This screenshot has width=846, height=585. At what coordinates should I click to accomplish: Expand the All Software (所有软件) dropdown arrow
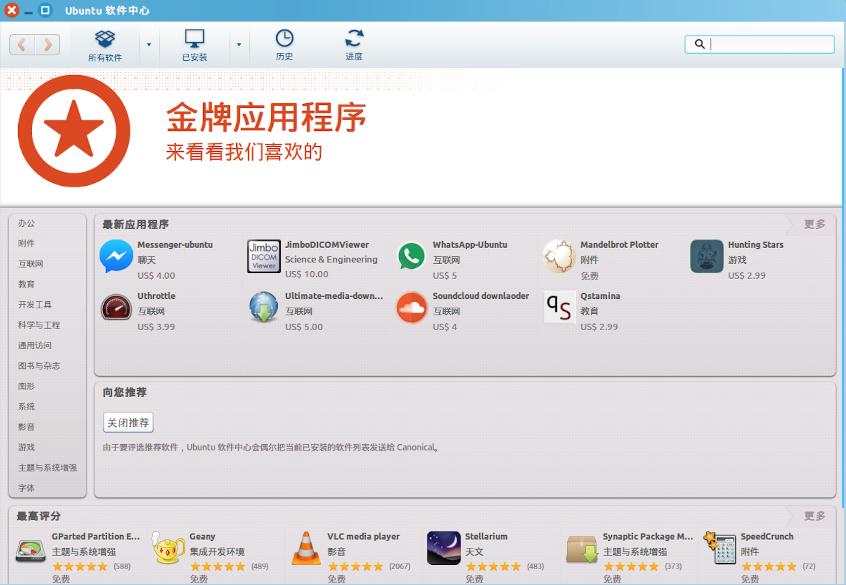point(149,45)
